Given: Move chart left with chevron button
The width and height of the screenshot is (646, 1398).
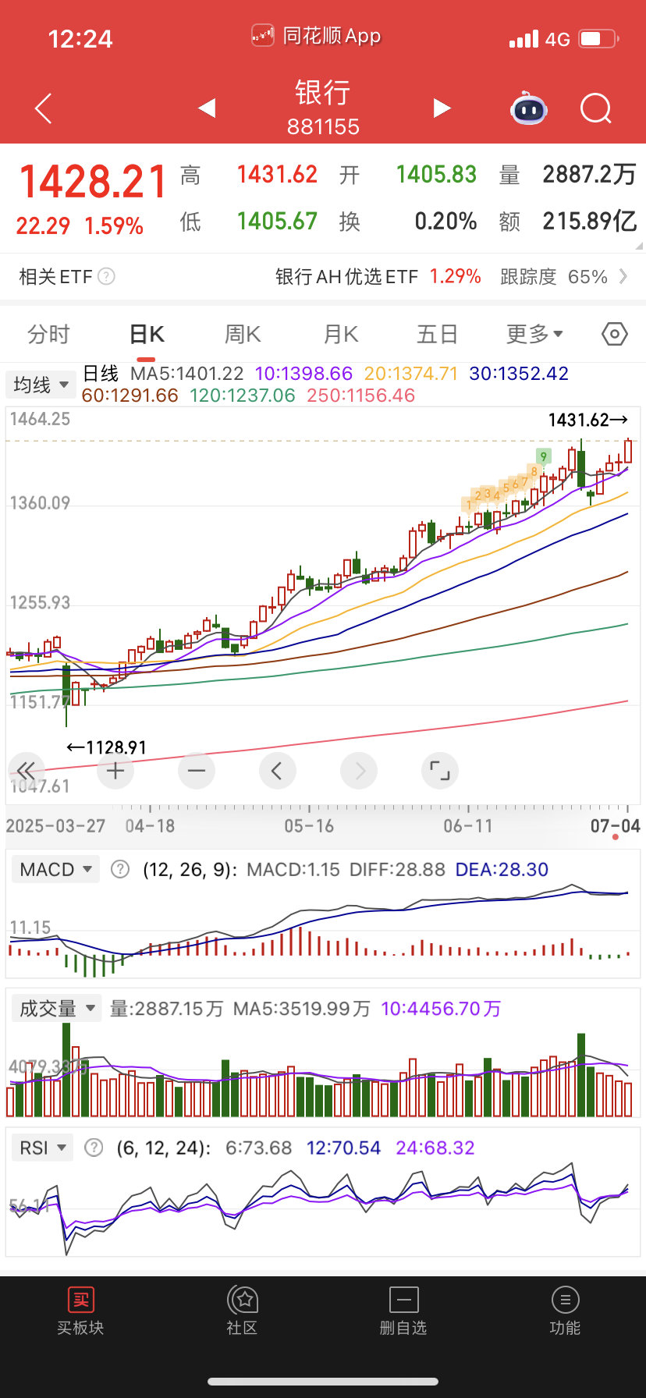Looking at the screenshot, I should (x=277, y=771).
